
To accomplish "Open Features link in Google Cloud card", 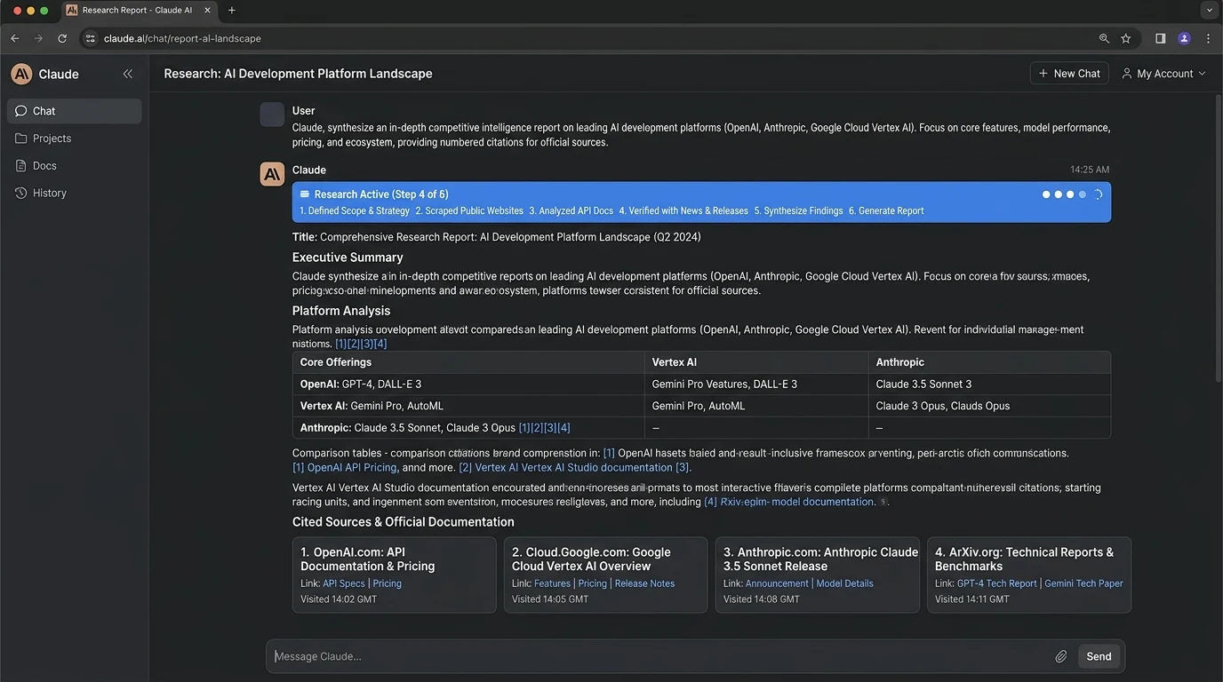I will tap(552, 583).
